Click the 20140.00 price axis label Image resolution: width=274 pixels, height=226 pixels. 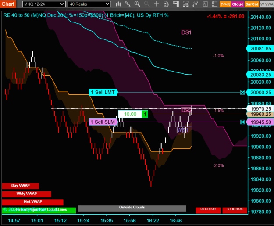(261, 17)
